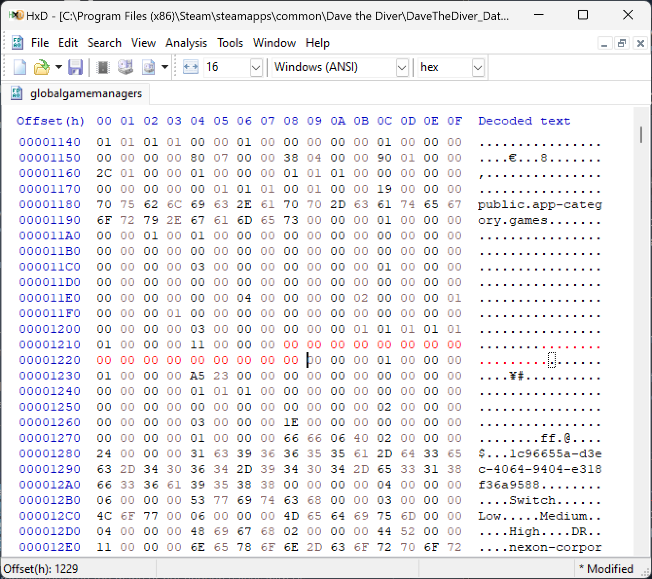Close the inner document with X icon

pyautogui.click(x=640, y=43)
